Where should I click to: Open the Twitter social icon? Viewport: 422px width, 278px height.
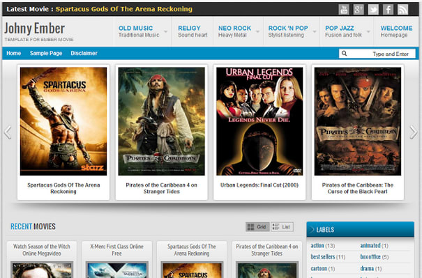(x=373, y=10)
